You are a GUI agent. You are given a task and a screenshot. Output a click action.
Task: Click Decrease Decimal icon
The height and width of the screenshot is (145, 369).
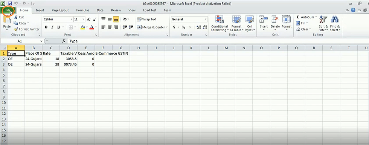pos(205,27)
